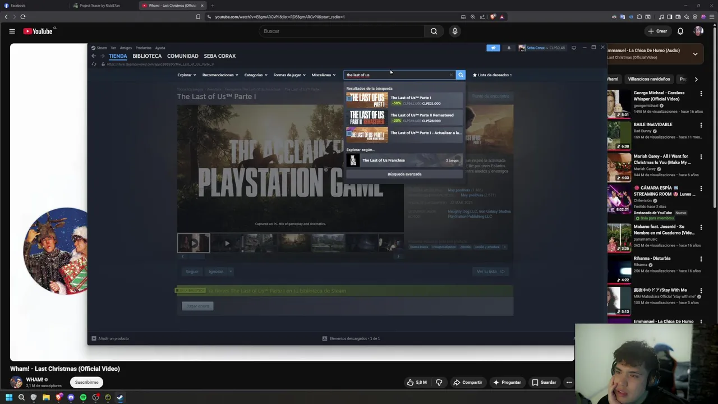Click the Preguntar button
The width and height of the screenshot is (718, 404).
[x=507, y=382]
